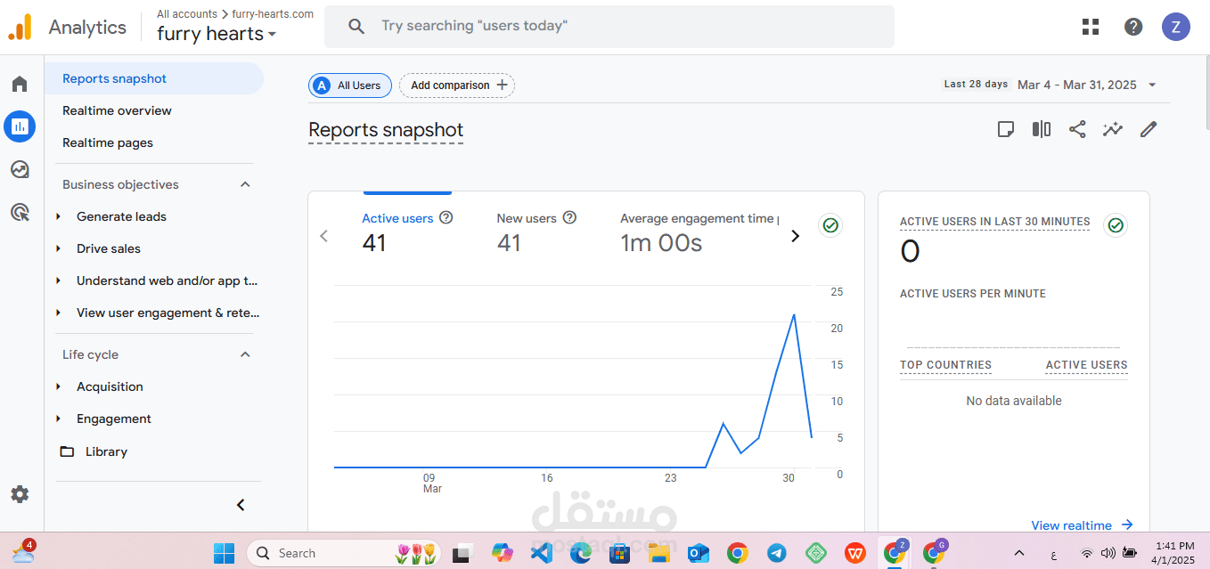
Task: Click View realtime link
Action: coord(1082,525)
